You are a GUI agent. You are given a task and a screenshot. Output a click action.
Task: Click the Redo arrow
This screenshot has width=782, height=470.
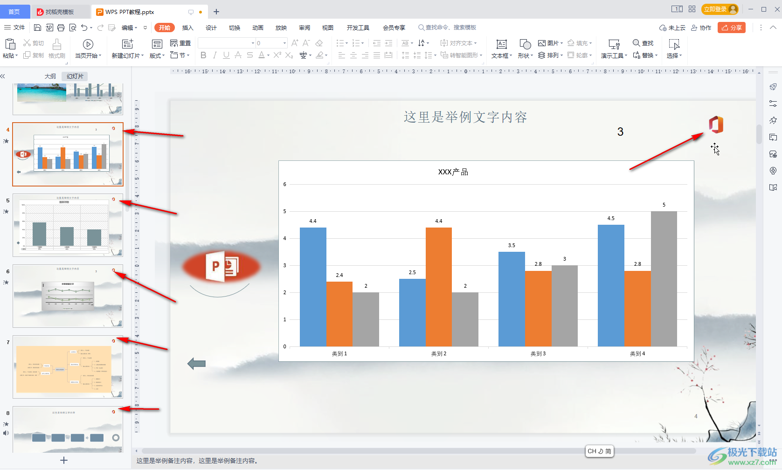[x=100, y=28]
